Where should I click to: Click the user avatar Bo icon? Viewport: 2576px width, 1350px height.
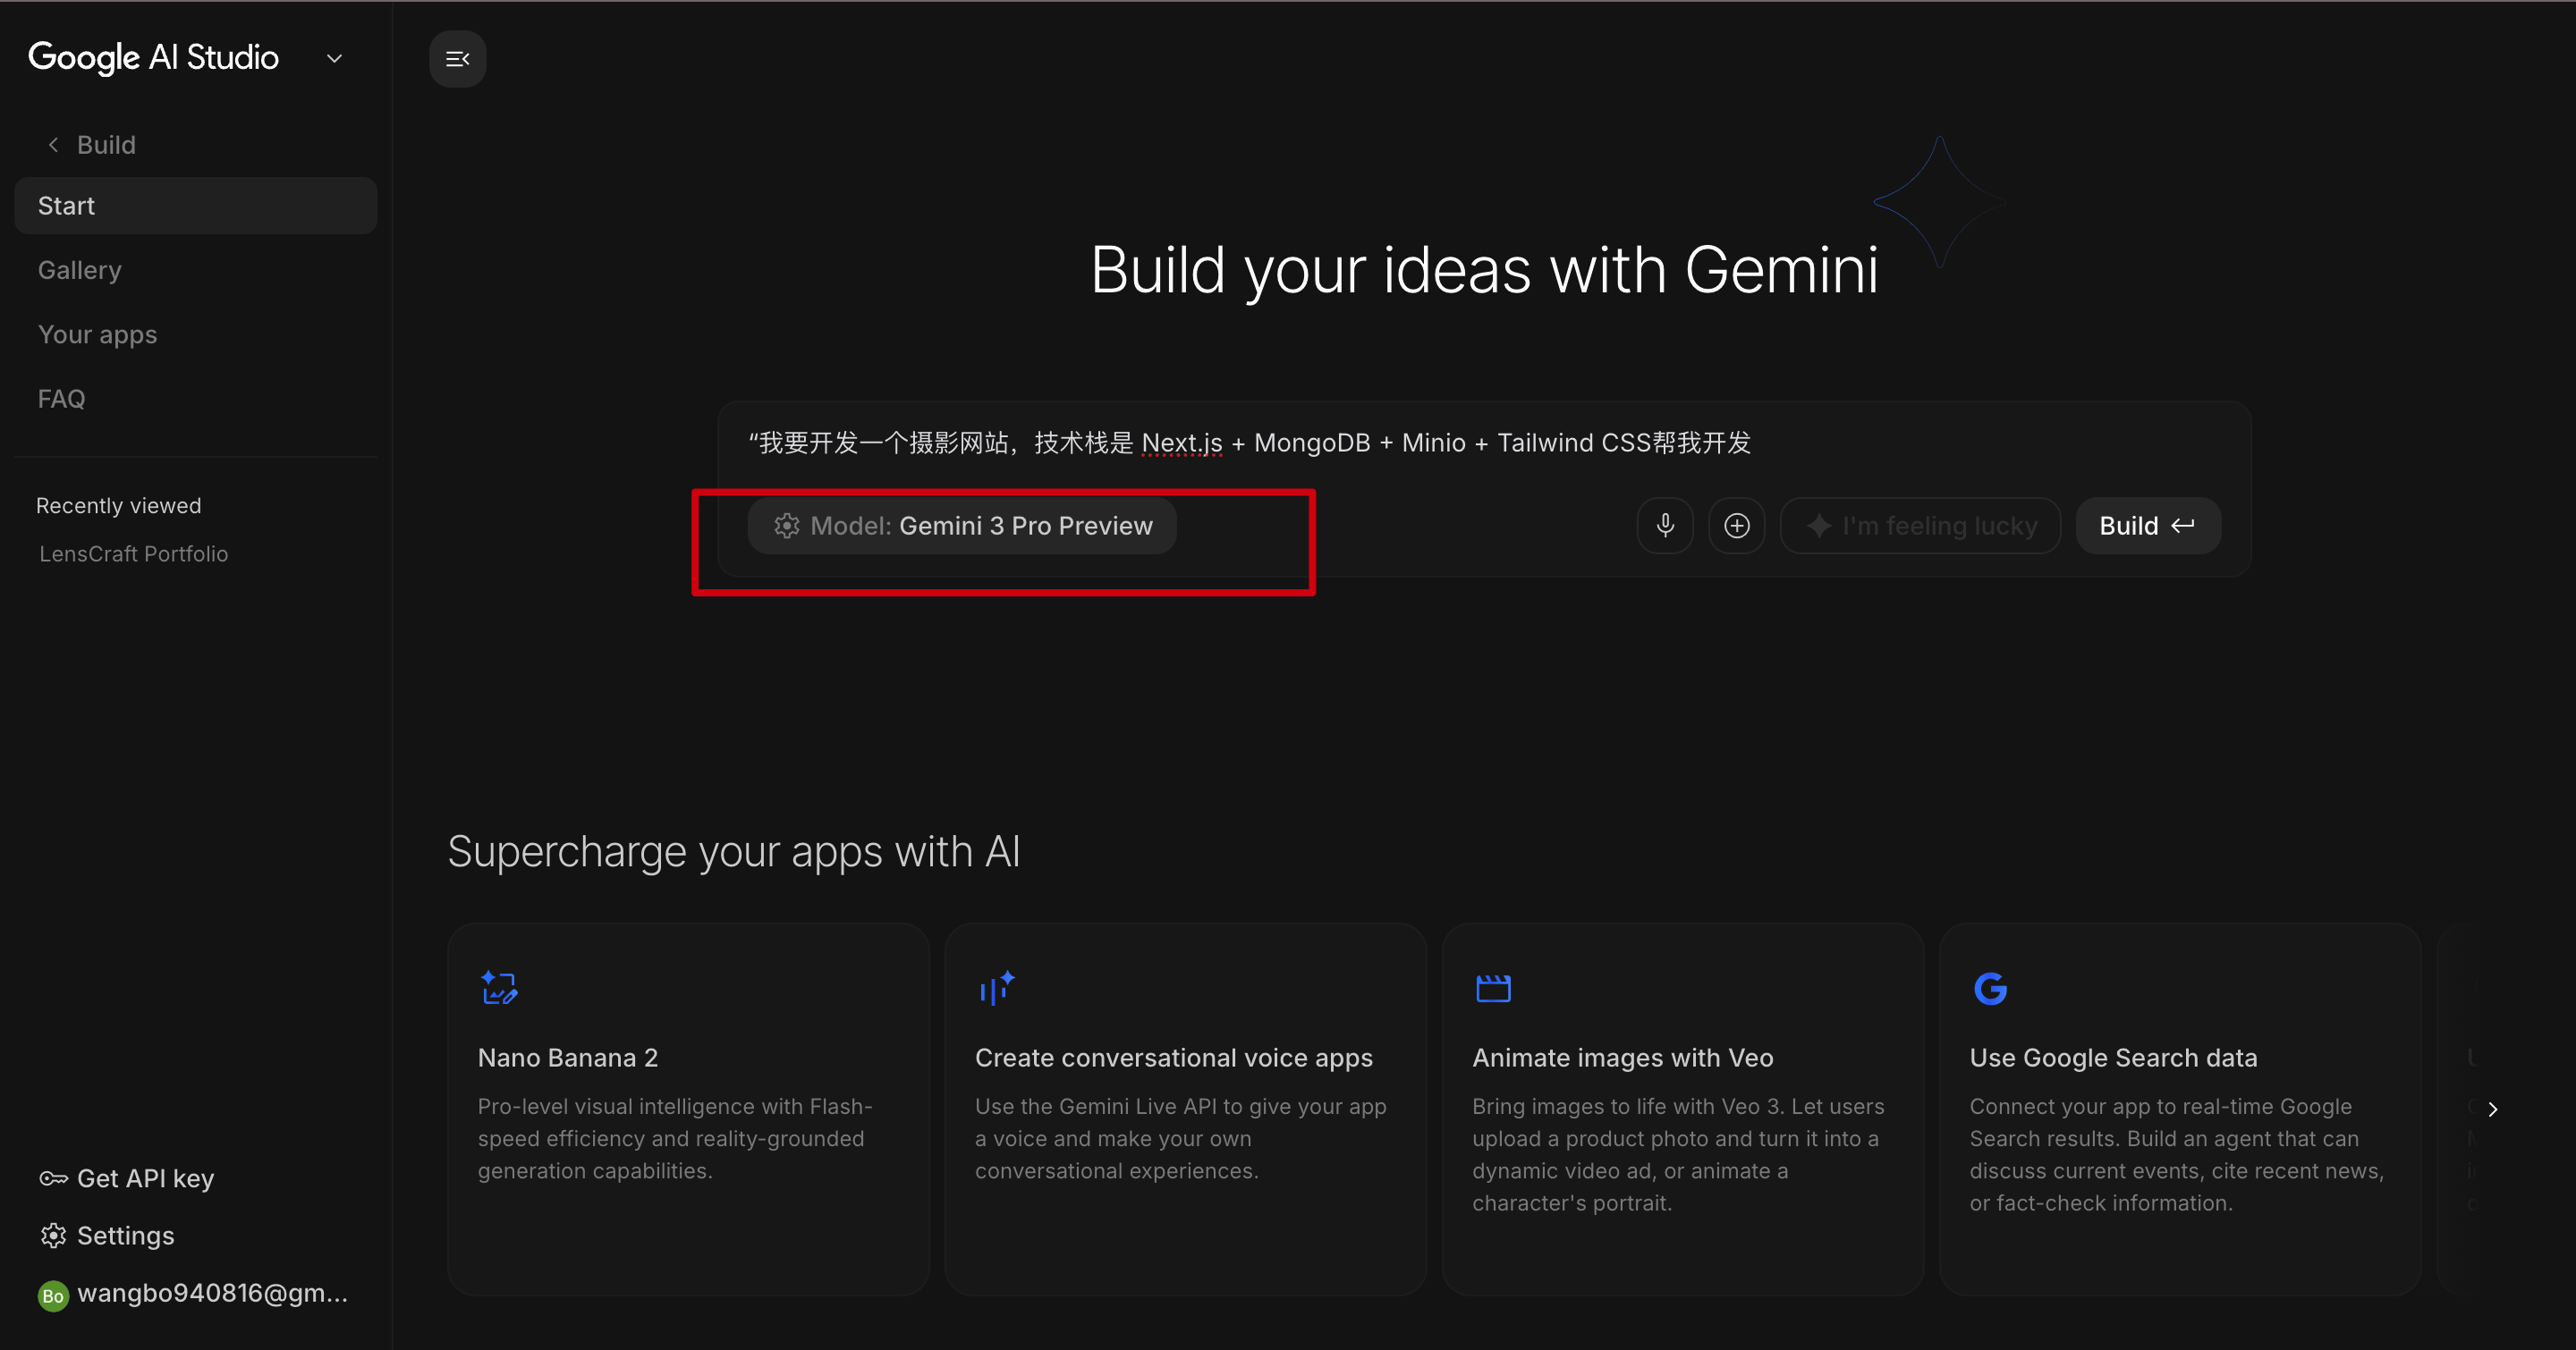coord(53,1296)
